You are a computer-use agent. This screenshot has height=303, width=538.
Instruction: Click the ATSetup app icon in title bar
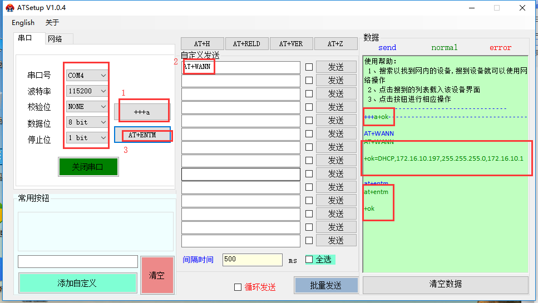point(9,8)
